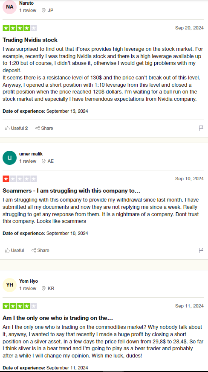
Task: Open the 'Am I the only one' review title
Action: [x=58, y=318]
